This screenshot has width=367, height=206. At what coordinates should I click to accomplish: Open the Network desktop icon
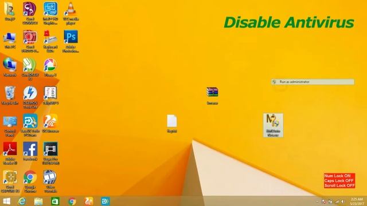pyautogui.click(x=10, y=68)
